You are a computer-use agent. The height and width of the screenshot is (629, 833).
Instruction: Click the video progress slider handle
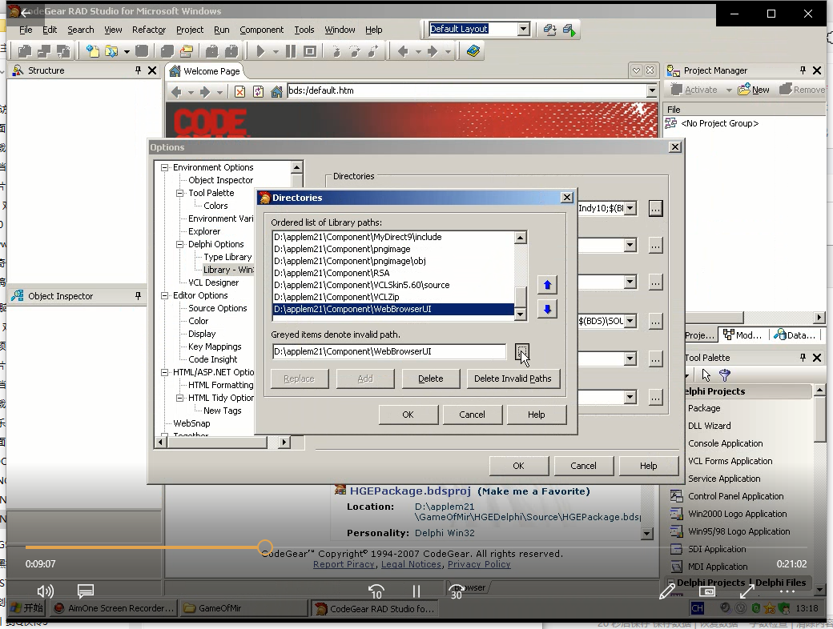click(265, 547)
